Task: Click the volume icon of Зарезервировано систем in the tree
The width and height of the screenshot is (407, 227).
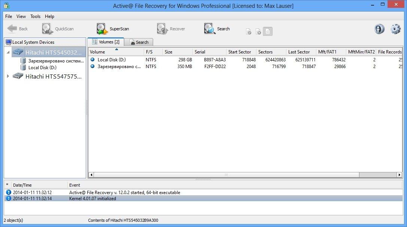Action: click(23, 61)
